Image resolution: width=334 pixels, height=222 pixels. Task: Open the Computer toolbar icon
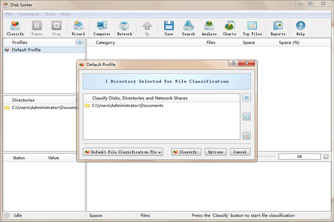click(x=102, y=28)
